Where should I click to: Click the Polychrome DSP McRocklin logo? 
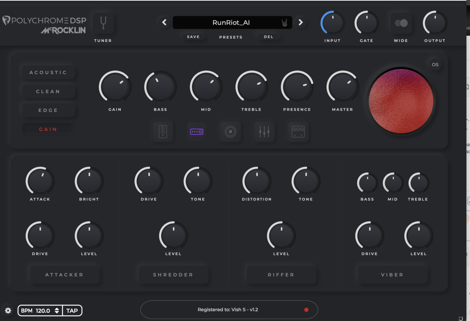(x=45, y=25)
